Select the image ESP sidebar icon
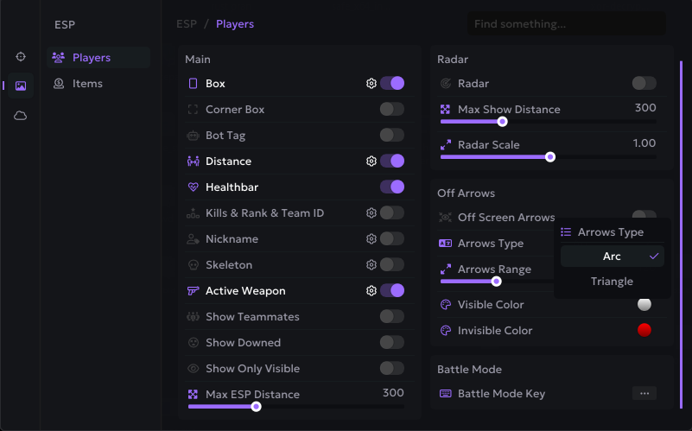The image size is (692, 431). point(21,86)
